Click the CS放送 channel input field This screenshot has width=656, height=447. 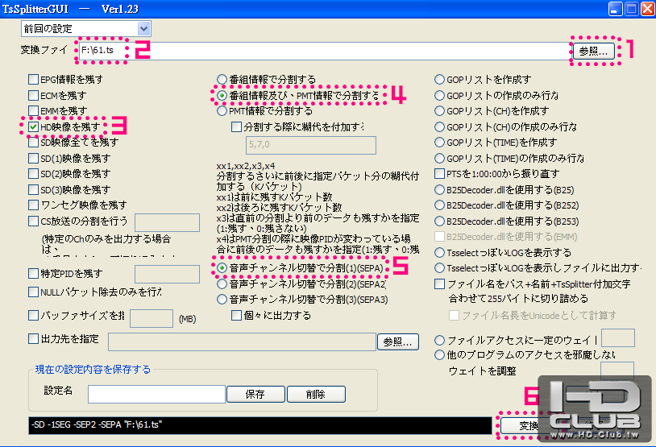pos(167,222)
